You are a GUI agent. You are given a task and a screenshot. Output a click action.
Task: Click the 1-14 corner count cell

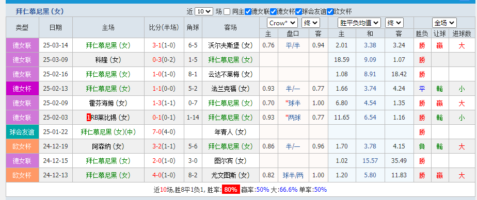tap(193, 118)
